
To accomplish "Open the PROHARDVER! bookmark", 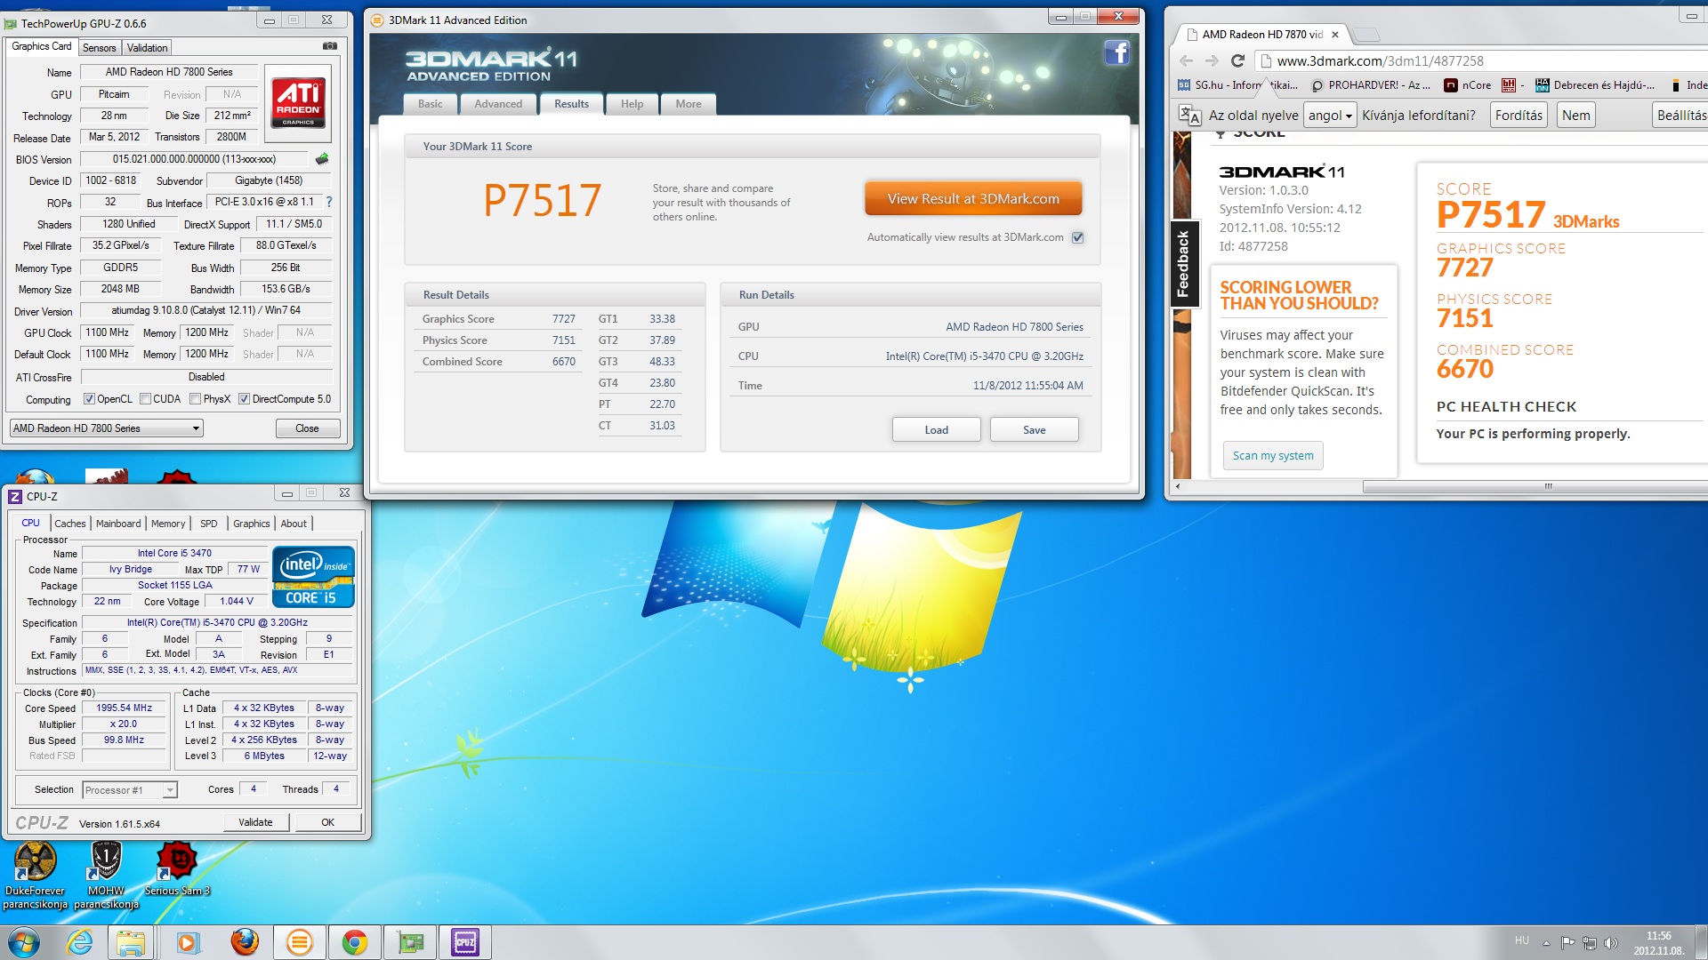I will pyautogui.click(x=1371, y=85).
